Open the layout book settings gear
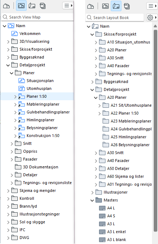Screen dimensions: 158x244 (152, 17)
